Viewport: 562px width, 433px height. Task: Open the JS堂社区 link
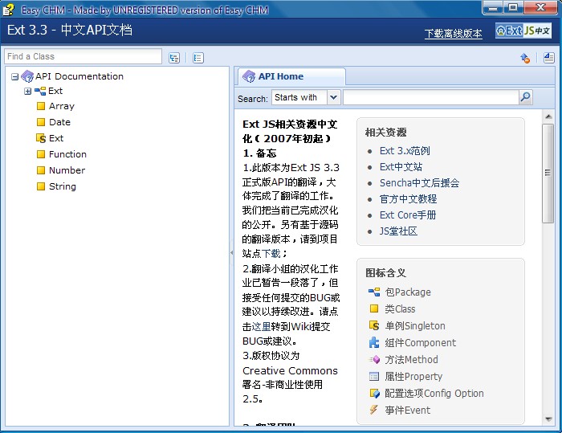coord(398,231)
